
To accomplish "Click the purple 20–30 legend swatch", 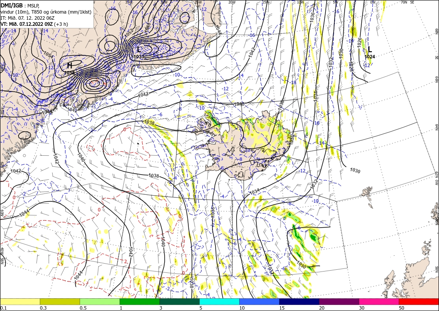I will point(339,301).
